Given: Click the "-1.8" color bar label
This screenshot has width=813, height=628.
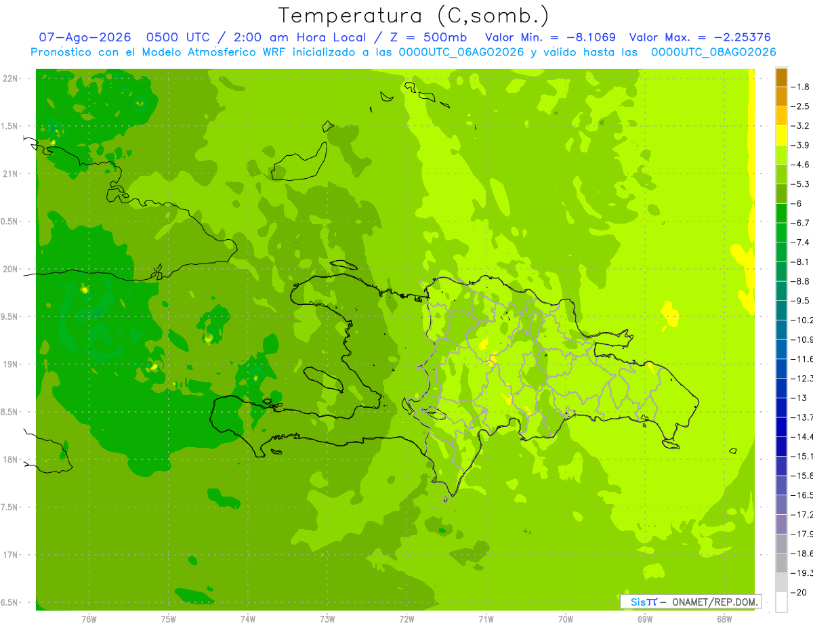Looking at the screenshot, I should point(801,87).
